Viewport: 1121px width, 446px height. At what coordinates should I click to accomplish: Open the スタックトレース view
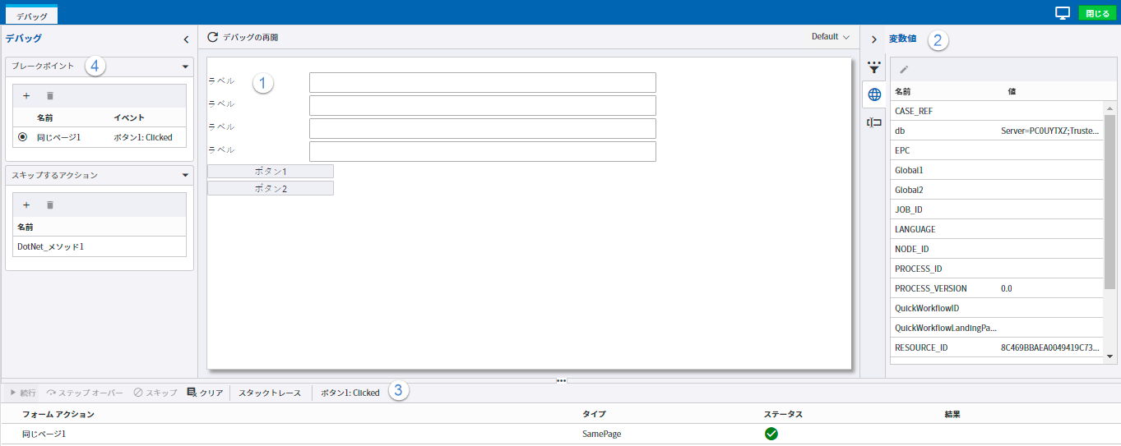point(270,393)
